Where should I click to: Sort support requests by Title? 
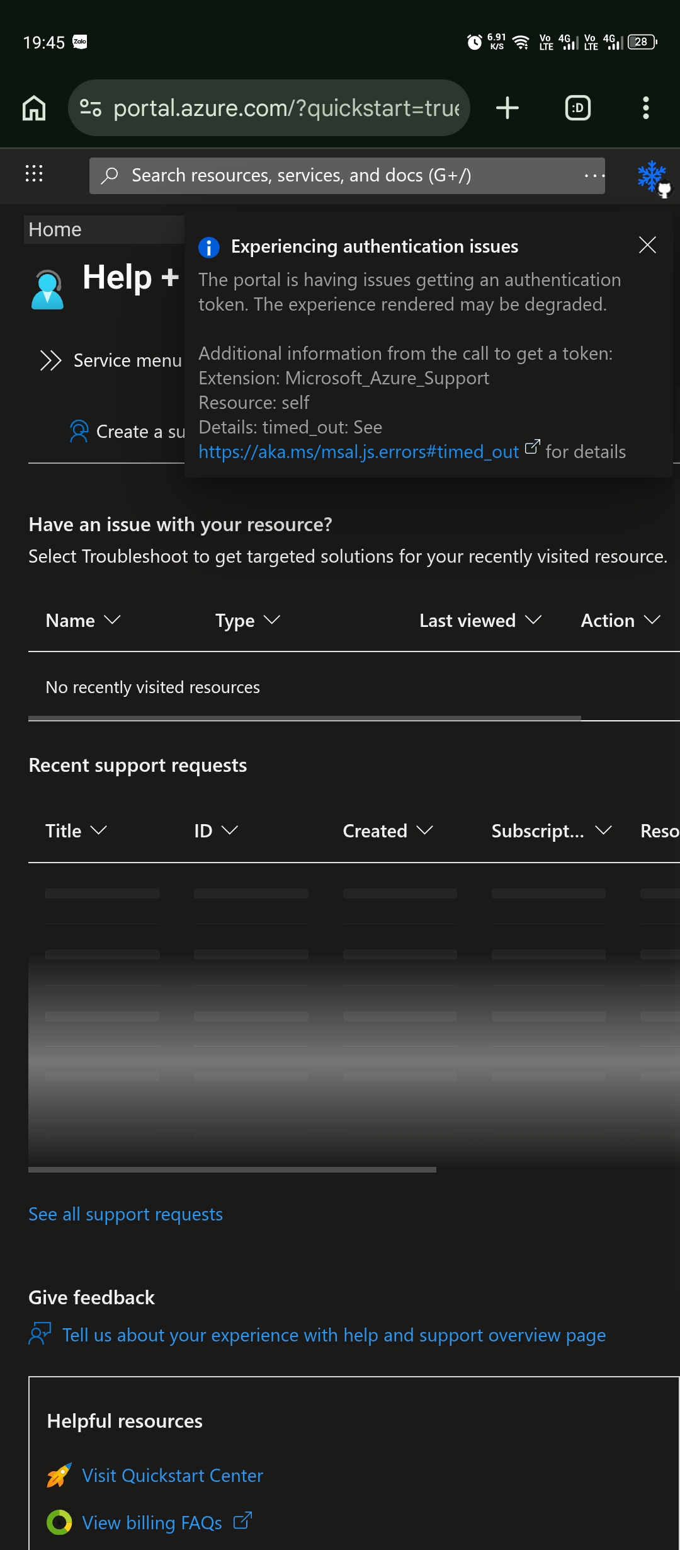(76, 831)
